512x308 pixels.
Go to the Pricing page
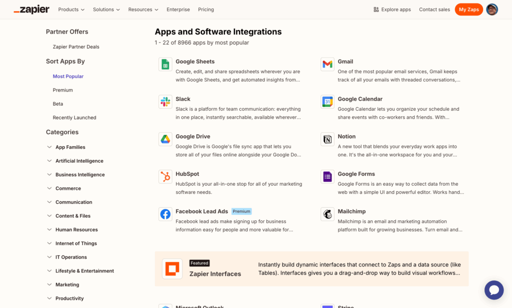pyautogui.click(x=205, y=10)
